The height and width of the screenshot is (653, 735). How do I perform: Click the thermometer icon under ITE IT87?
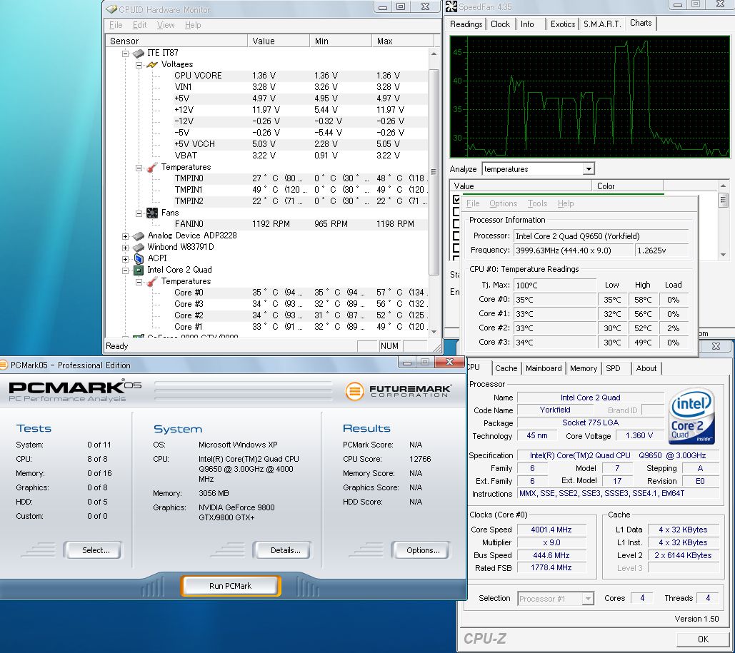click(151, 167)
